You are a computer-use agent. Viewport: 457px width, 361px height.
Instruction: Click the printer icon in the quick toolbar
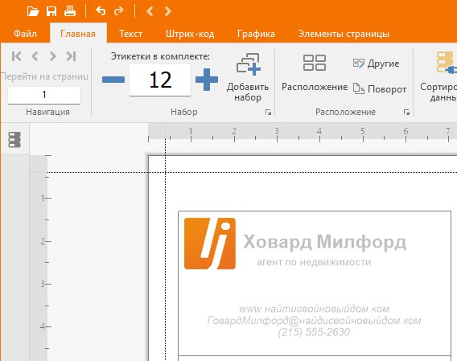[70, 11]
